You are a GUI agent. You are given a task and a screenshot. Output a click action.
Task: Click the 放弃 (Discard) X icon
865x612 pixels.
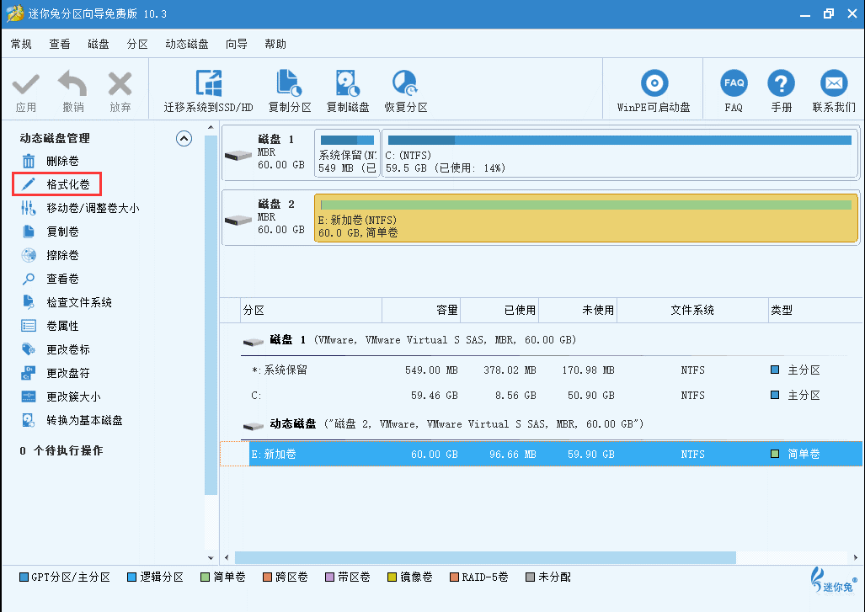point(120,84)
